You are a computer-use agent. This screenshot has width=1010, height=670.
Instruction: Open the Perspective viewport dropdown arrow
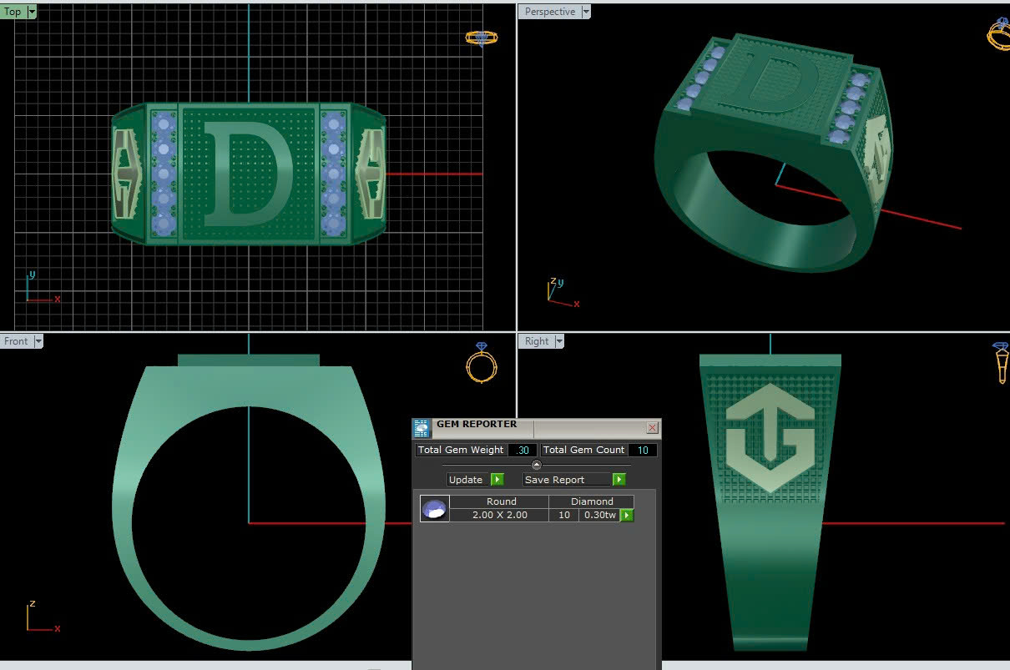point(585,12)
